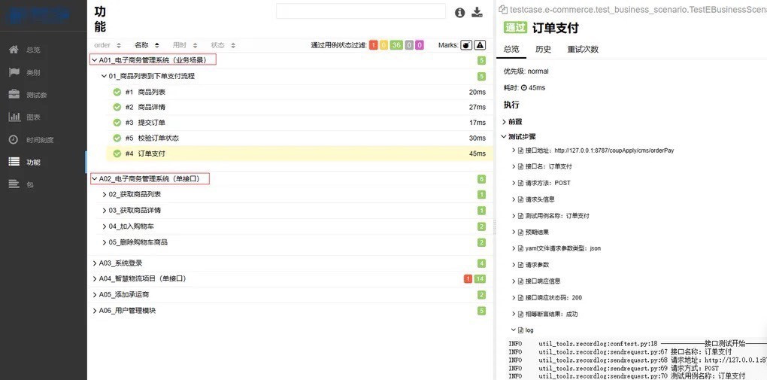Switch to the 重试次数 tab
767x380 pixels.
pyautogui.click(x=583, y=49)
